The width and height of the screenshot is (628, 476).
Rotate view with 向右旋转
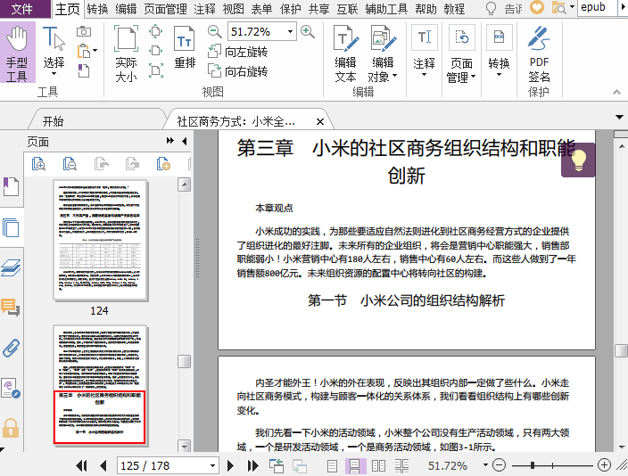pyautogui.click(x=238, y=71)
